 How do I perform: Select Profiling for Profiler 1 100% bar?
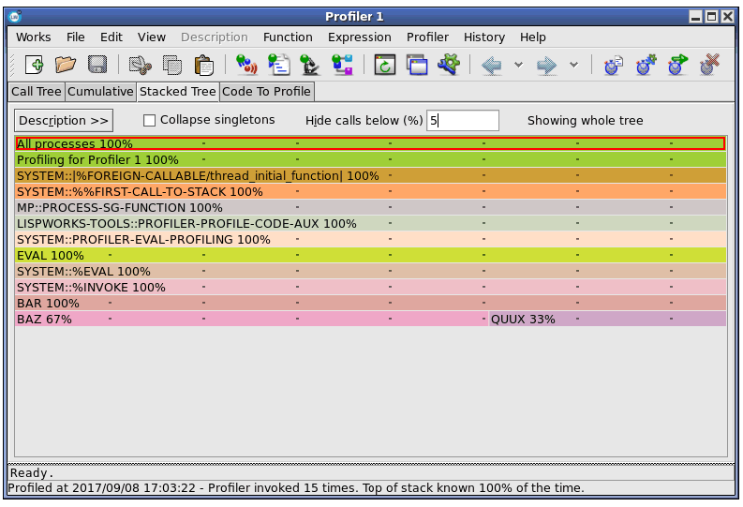click(370, 159)
